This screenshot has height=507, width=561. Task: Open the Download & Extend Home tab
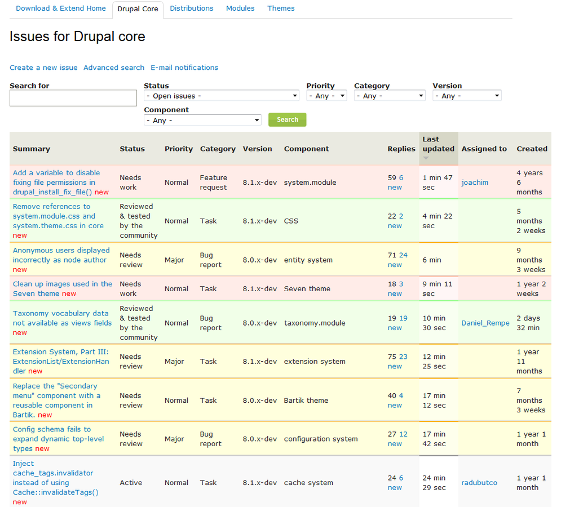point(61,8)
